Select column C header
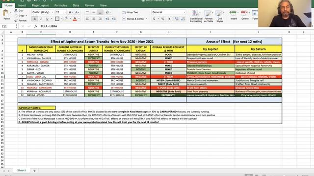The width and height of the screenshot is (314, 176). coord(41,32)
